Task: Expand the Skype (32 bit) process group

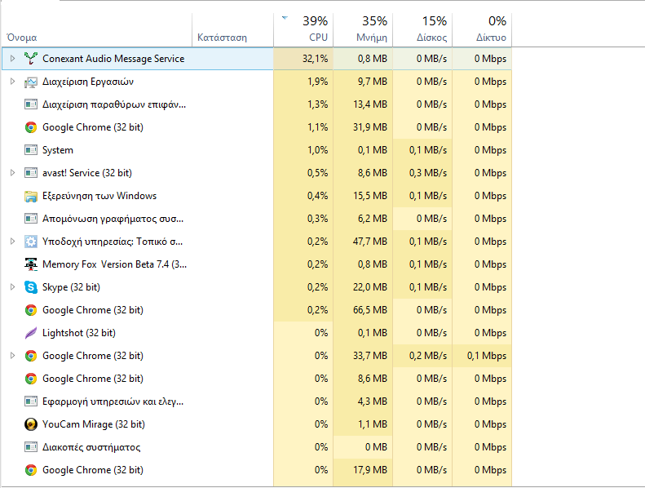Action: click(12, 287)
